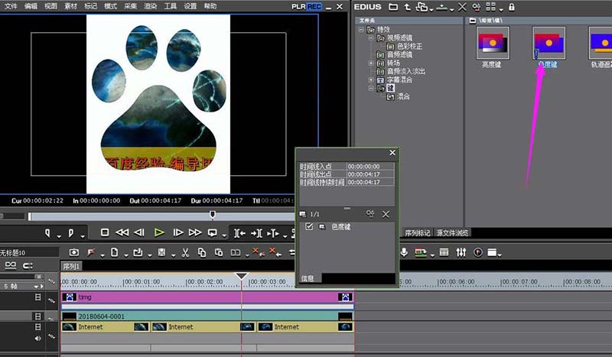Click the Stop button in player controls
The width and height of the screenshot is (612, 357).
point(105,232)
